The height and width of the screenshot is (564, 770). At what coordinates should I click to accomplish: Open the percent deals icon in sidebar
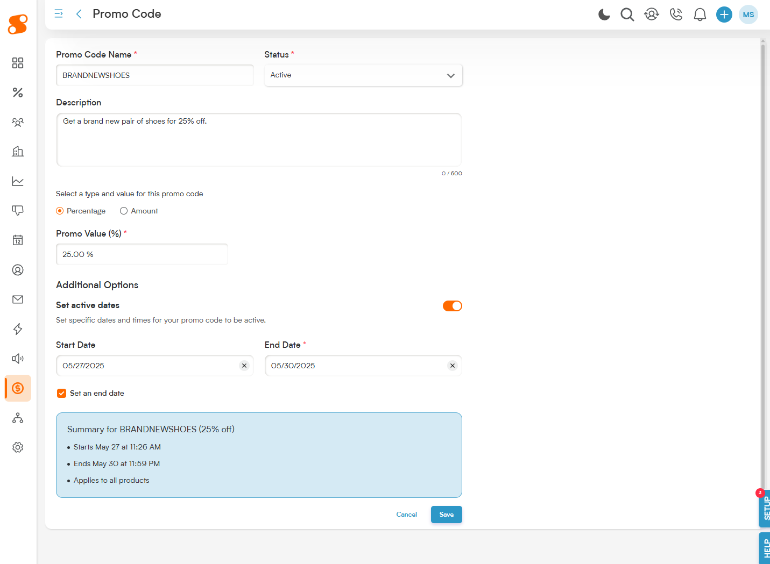click(x=18, y=92)
